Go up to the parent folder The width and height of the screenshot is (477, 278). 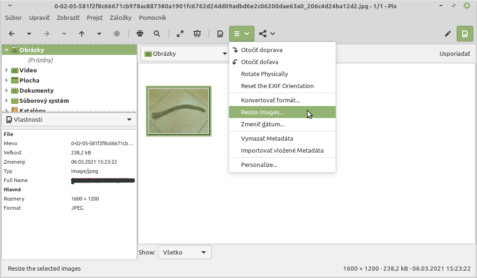point(82,34)
